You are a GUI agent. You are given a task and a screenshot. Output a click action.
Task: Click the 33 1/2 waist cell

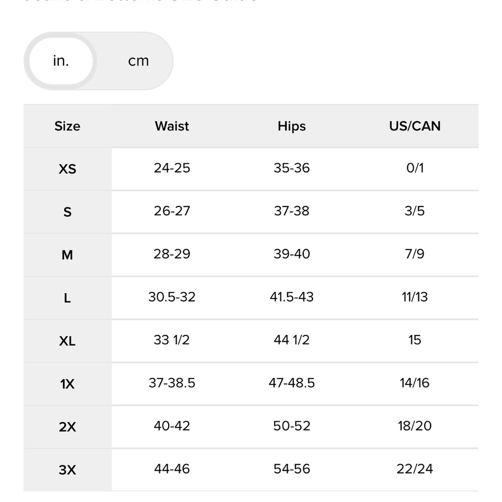(172, 340)
